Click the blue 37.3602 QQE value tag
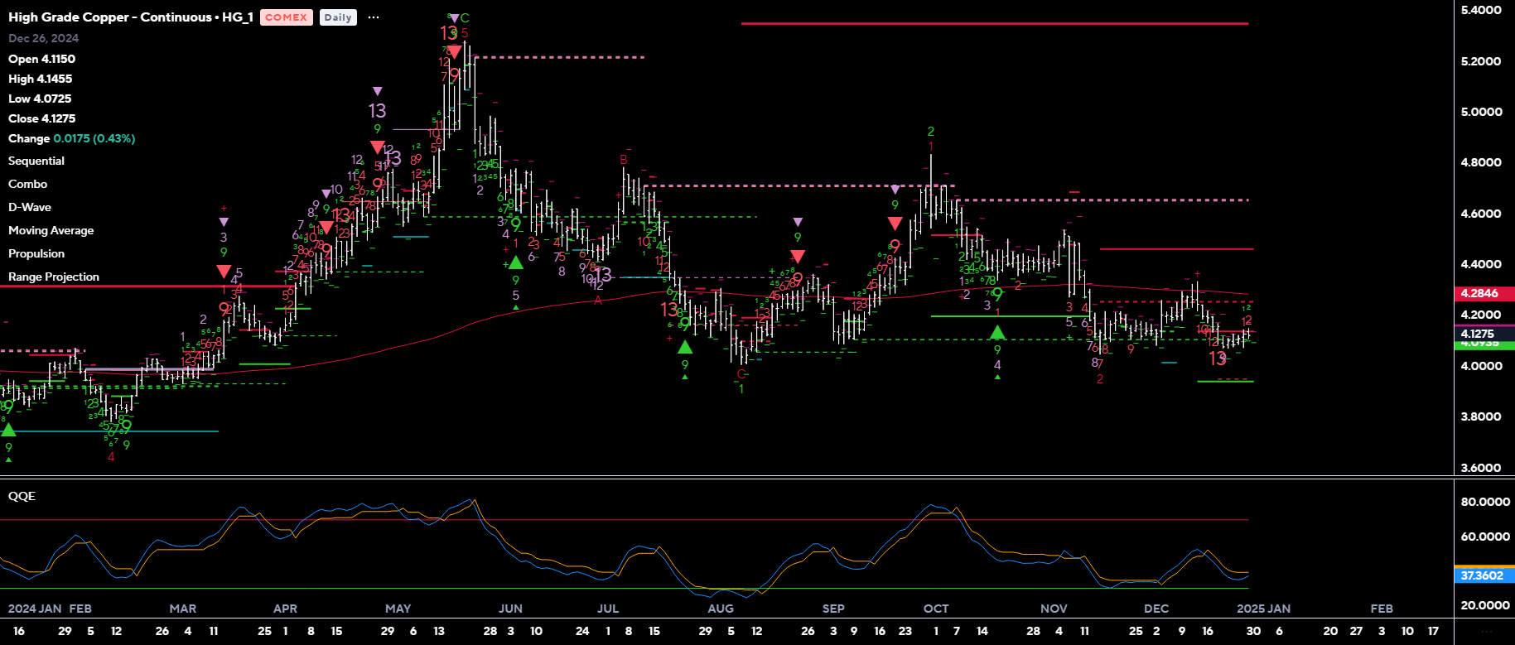Screen dimensions: 1515x645 (x=1483, y=575)
